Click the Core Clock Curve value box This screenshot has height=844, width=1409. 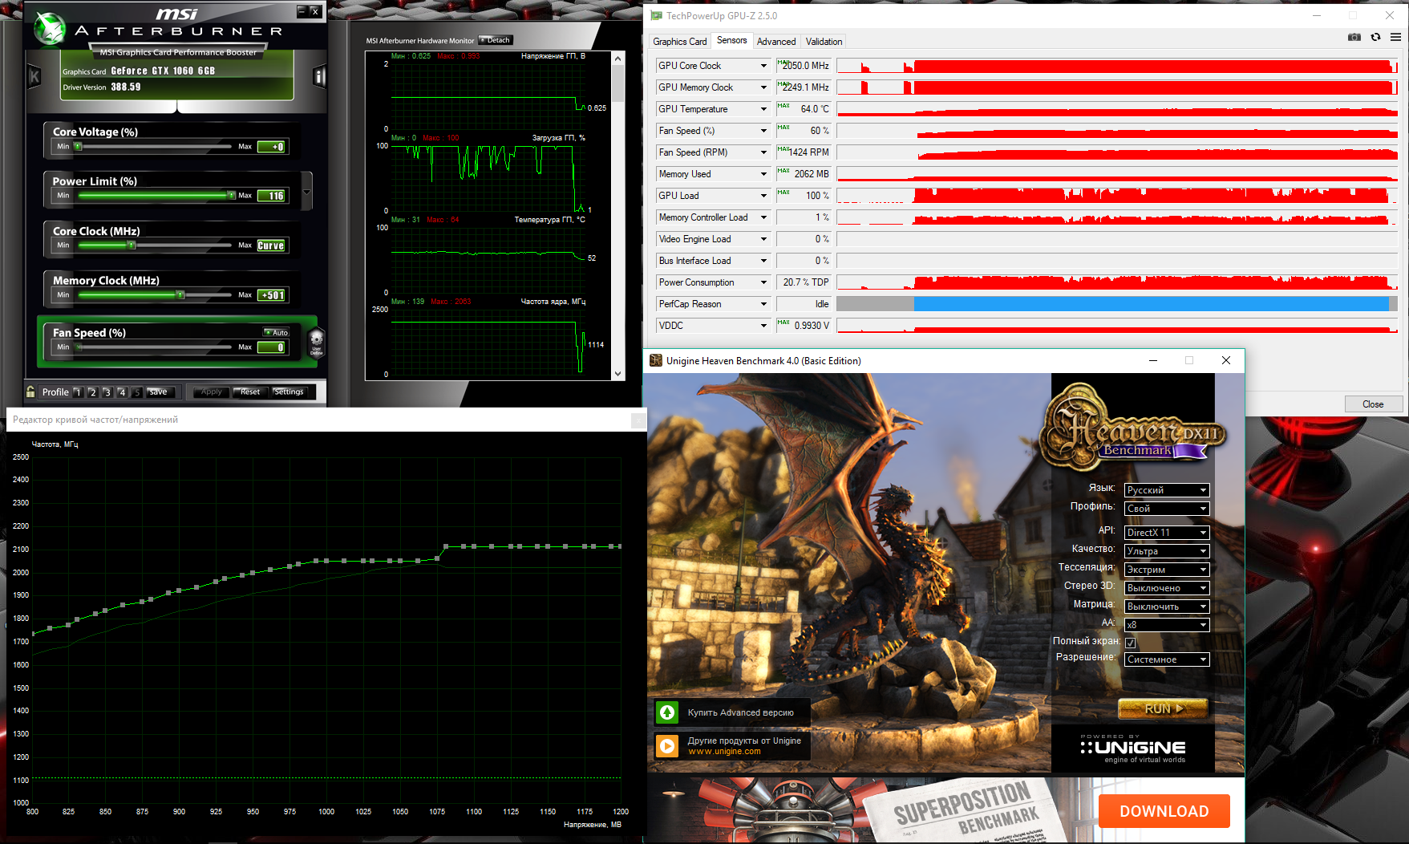pos(271,245)
